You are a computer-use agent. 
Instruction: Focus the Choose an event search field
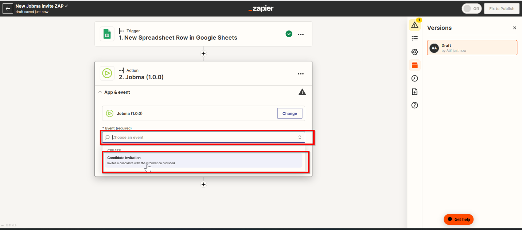pos(203,137)
